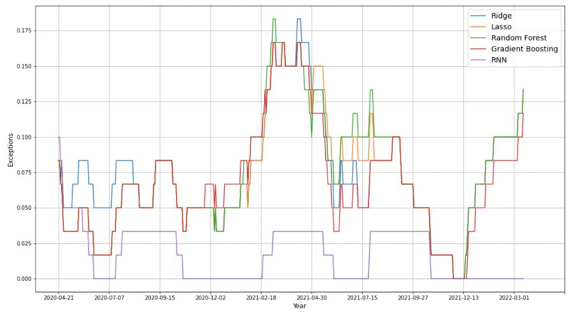Click the 2022-03-01 date tick label
This screenshot has width=574, height=314.
tap(514, 298)
